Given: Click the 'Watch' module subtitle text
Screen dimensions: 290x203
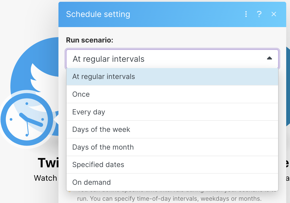Looking at the screenshot, I should [x=46, y=178].
